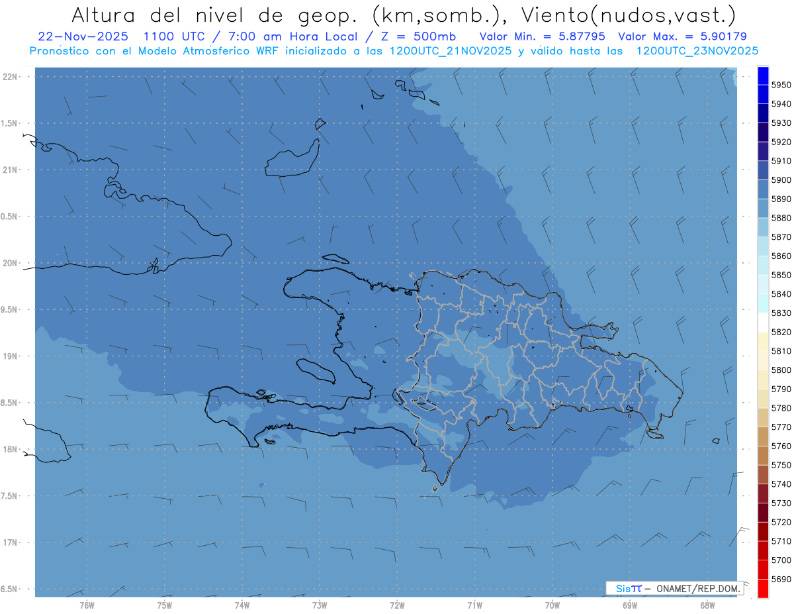The image size is (794, 614).
Task: Click the colorbar value '5920'
Action: (781, 142)
